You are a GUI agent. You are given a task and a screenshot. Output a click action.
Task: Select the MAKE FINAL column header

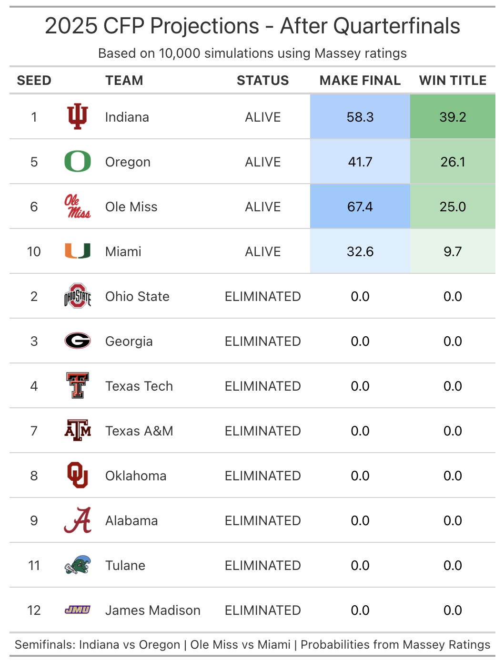(x=360, y=81)
